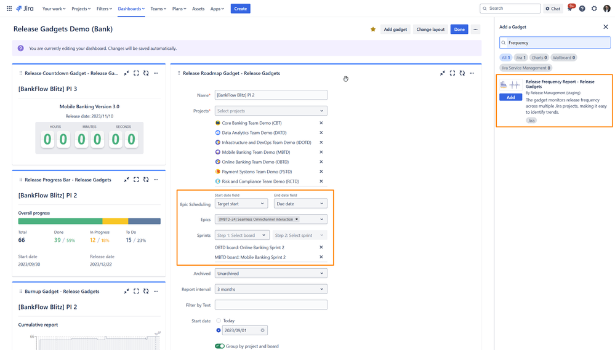
Task: Select the 2023/09/01 date radio button
Action: (219, 330)
